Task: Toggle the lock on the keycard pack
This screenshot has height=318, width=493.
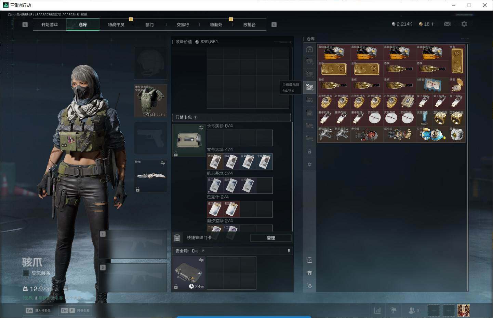Action: (x=176, y=154)
